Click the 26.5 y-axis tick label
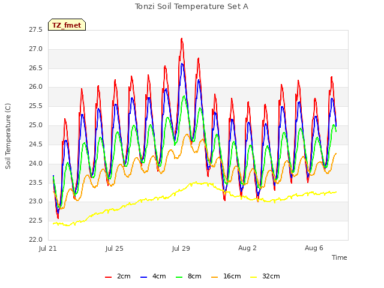 pyautogui.click(x=36, y=68)
